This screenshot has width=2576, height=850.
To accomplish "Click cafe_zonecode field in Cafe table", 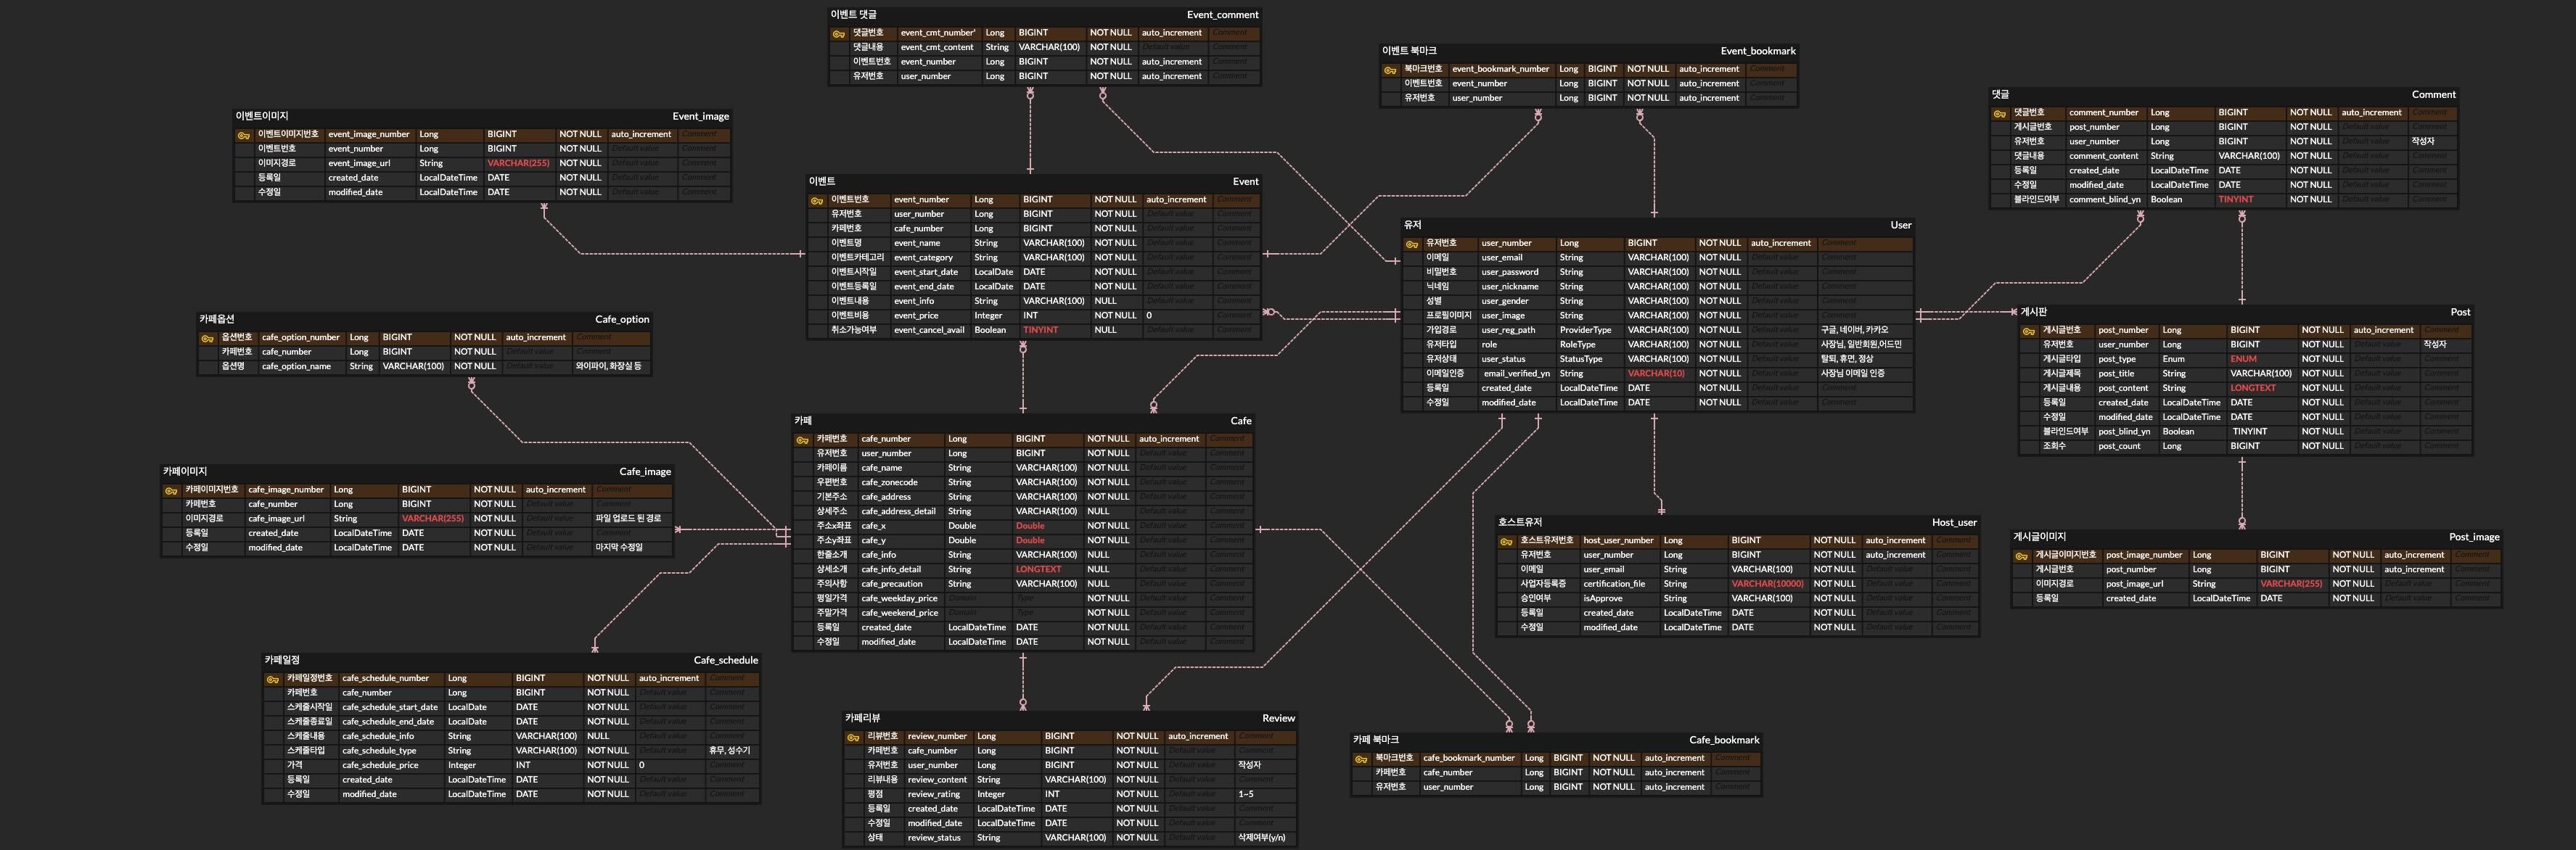I will [x=889, y=483].
